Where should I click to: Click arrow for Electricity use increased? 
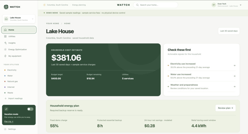coord(234,65)
